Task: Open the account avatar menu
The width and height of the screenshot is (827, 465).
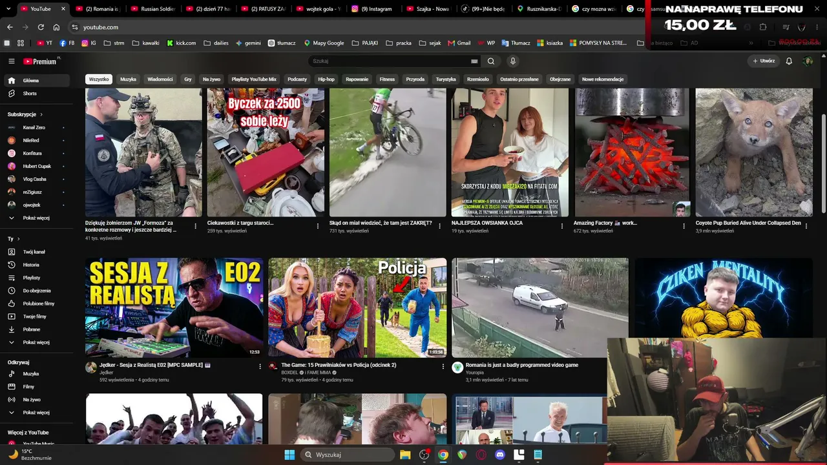Action: pyautogui.click(x=808, y=61)
